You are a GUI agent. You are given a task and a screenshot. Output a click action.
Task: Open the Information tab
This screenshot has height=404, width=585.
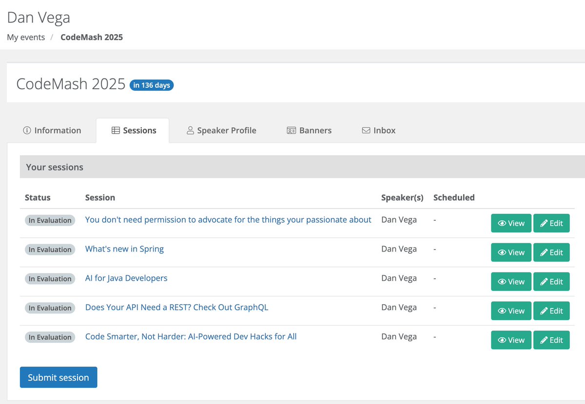coord(52,130)
